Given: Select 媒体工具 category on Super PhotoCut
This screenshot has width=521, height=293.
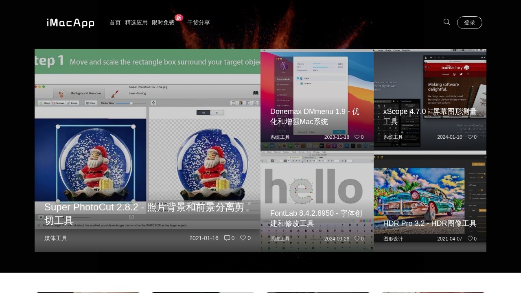Looking at the screenshot, I should (x=56, y=238).
